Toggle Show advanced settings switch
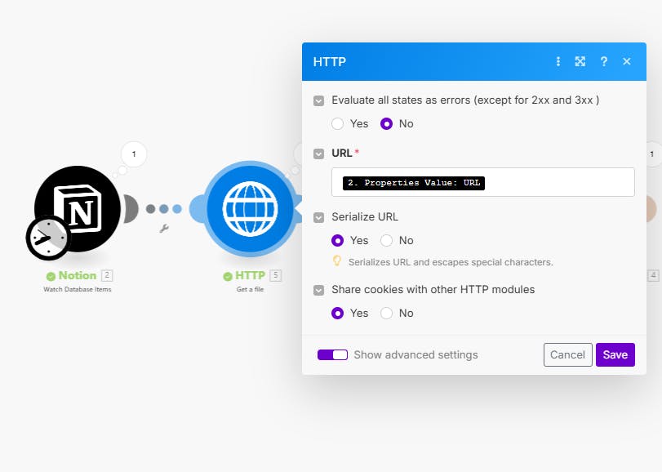This screenshot has height=472, width=662. tap(332, 355)
